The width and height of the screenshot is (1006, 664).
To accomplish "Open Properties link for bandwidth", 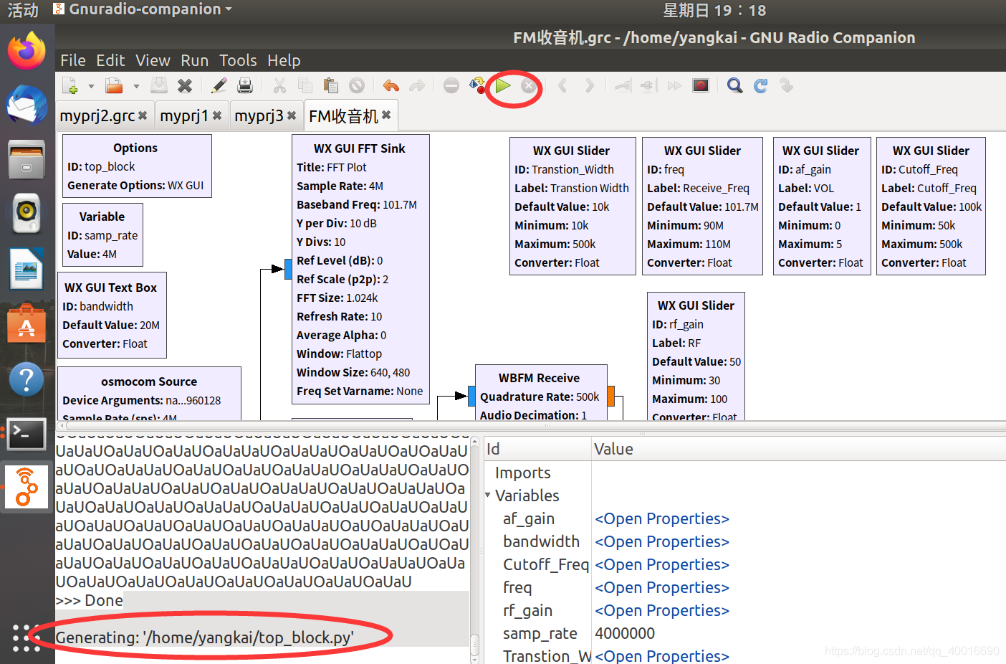I will click(662, 541).
